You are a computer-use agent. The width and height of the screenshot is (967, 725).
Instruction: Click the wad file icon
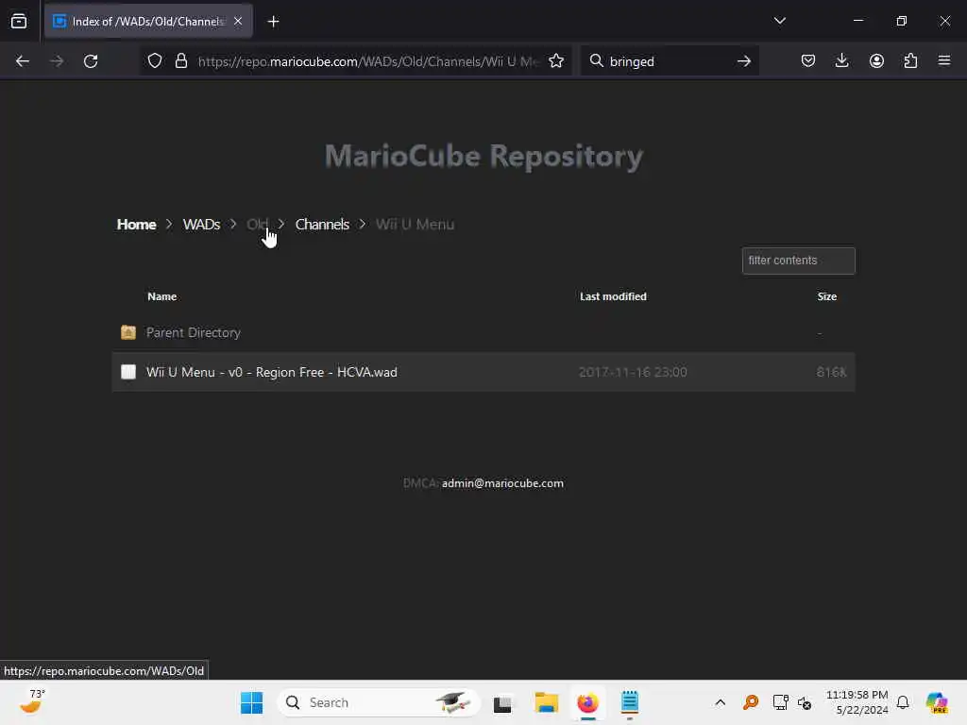(x=128, y=372)
